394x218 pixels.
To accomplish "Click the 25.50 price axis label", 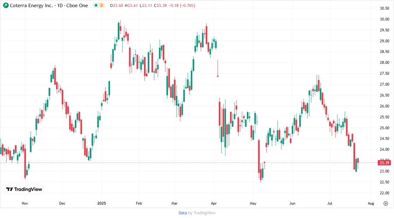I will pos(384,117).
